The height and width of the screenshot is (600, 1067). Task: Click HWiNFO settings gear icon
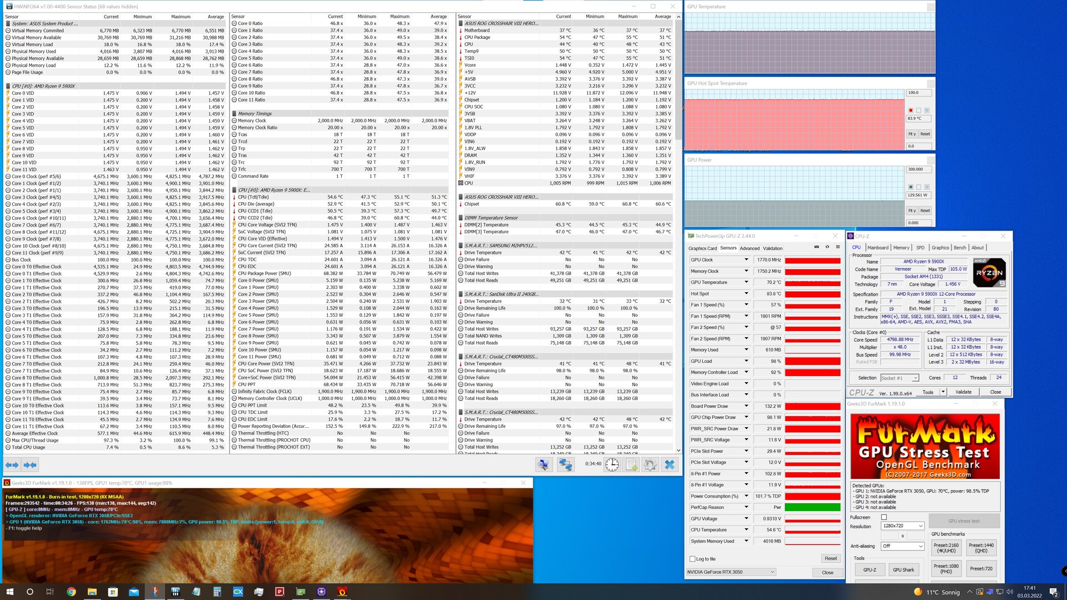point(650,464)
